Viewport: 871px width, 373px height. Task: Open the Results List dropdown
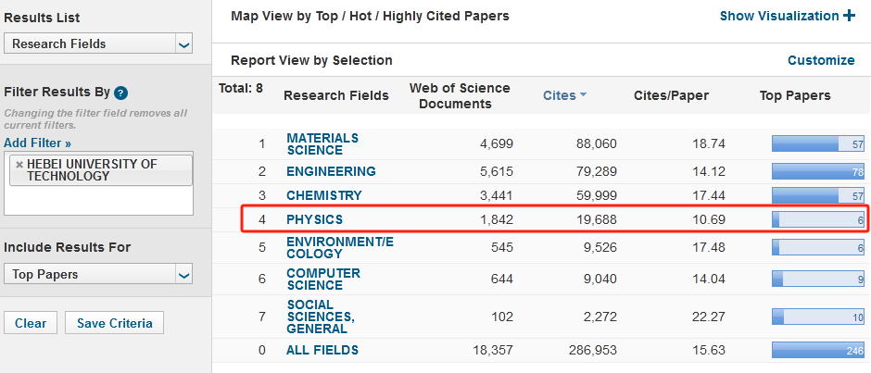click(183, 44)
